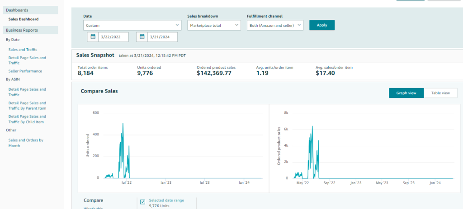Open Sales and Orders by Month
The width and height of the screenshot is (463, 209).
coord(26,143)
